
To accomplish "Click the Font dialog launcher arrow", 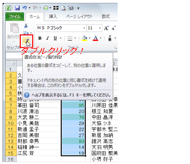I will (x=116, y=48).
